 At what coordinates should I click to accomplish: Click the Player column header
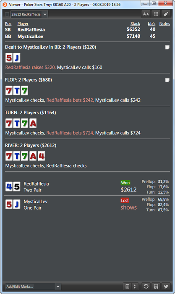click(x=23, y=24)
